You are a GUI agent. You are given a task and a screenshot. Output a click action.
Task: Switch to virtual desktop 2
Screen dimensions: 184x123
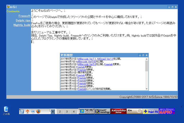click(60, 111)
